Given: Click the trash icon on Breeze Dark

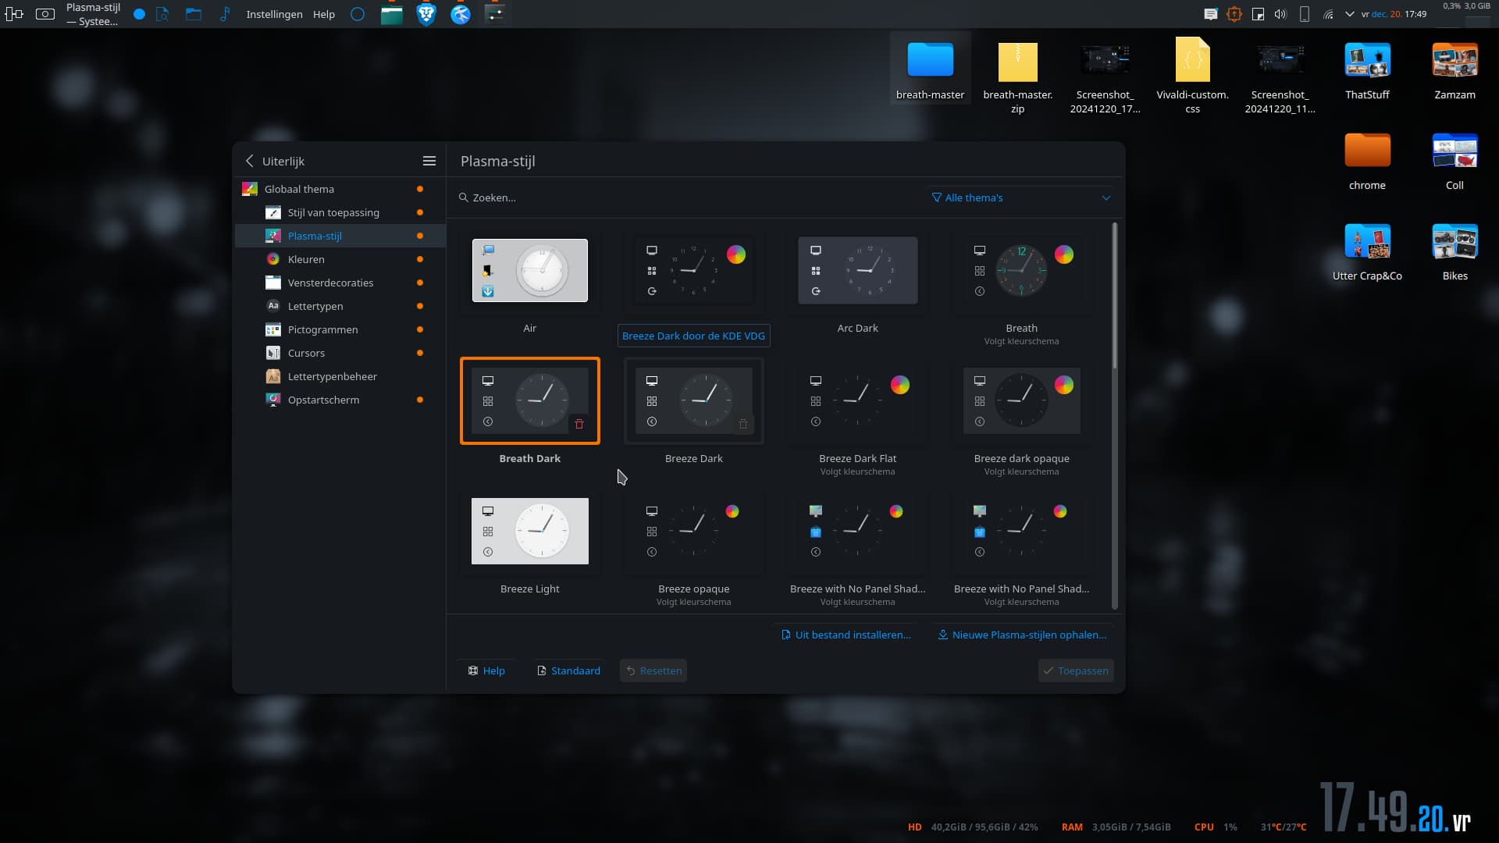Looking at the screenshot, I should click(x=743, y=424).
